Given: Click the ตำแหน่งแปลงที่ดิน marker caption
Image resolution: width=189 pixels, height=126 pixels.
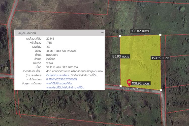Looking at the screenshot, I should [129, 89].
